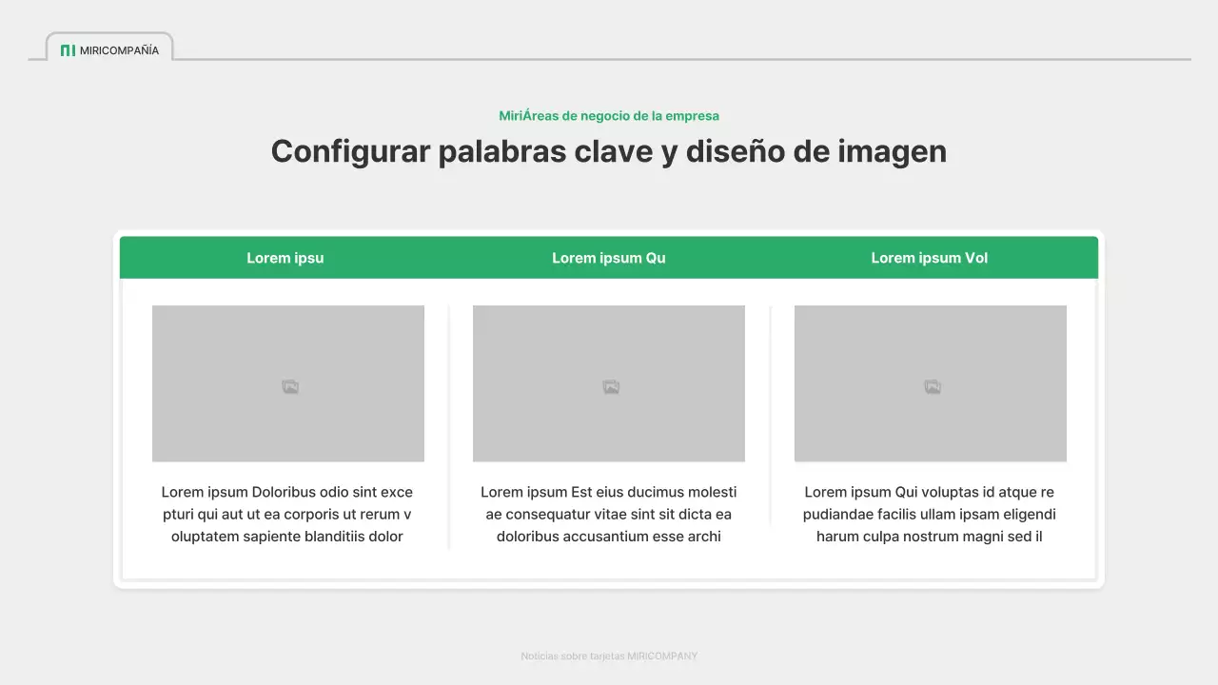
Task: Open the 'MiriÁreas de negocio de la empresa' link
Action: (x=609, y=115)
